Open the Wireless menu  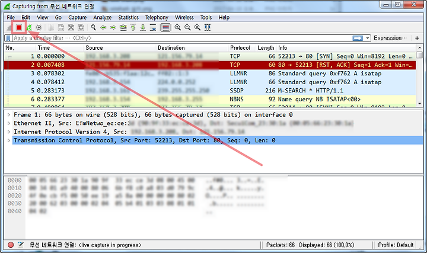[184, 17]
